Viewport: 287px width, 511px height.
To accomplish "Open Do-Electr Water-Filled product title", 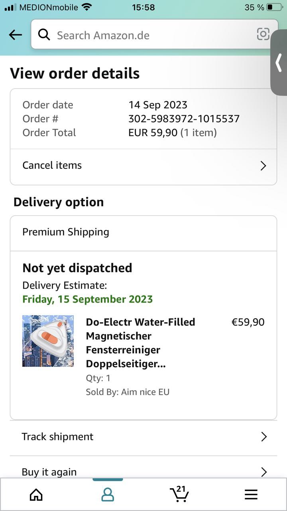I will coord(141,343).
